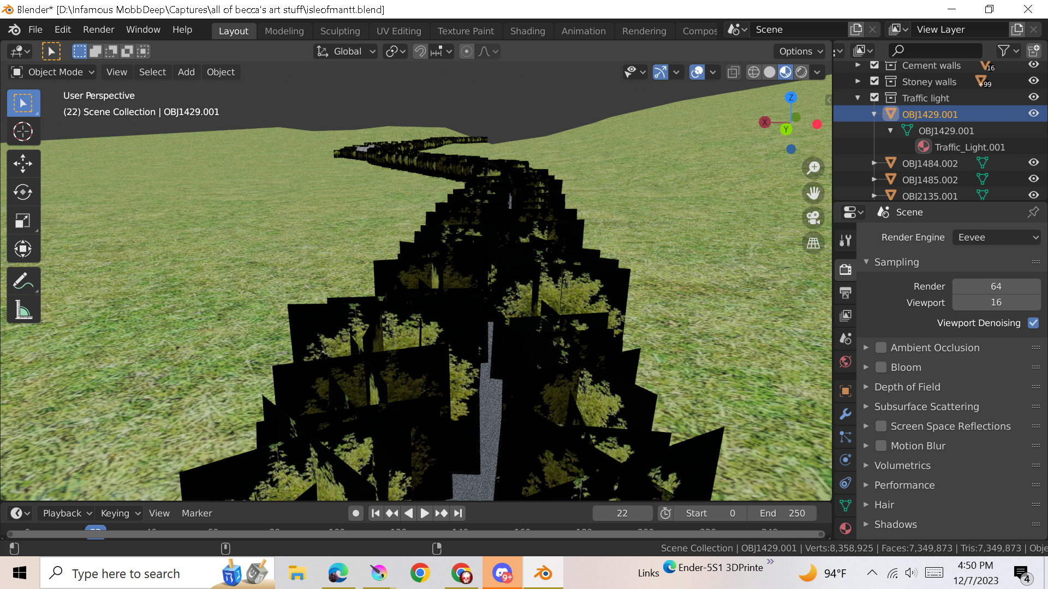Screen dimensions: 1048x589
Task: Disable Viewport Denoising checkbox
Action: click(x=1033, y=323)
